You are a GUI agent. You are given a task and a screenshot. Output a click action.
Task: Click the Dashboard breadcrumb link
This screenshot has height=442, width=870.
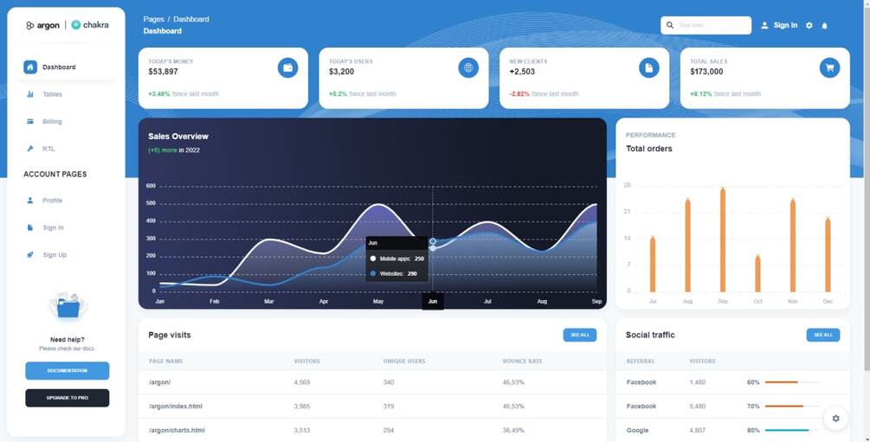(190, 19)
